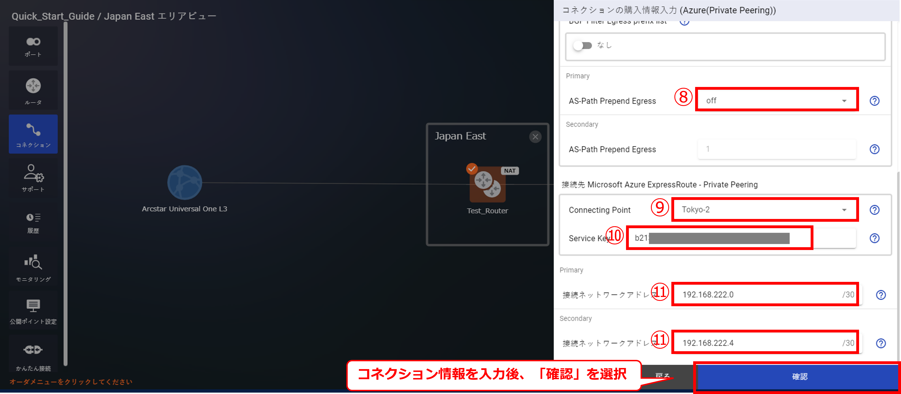
Task: Open the 公開ポイント設定 sidebar menu item
Action: coord(33,311)
